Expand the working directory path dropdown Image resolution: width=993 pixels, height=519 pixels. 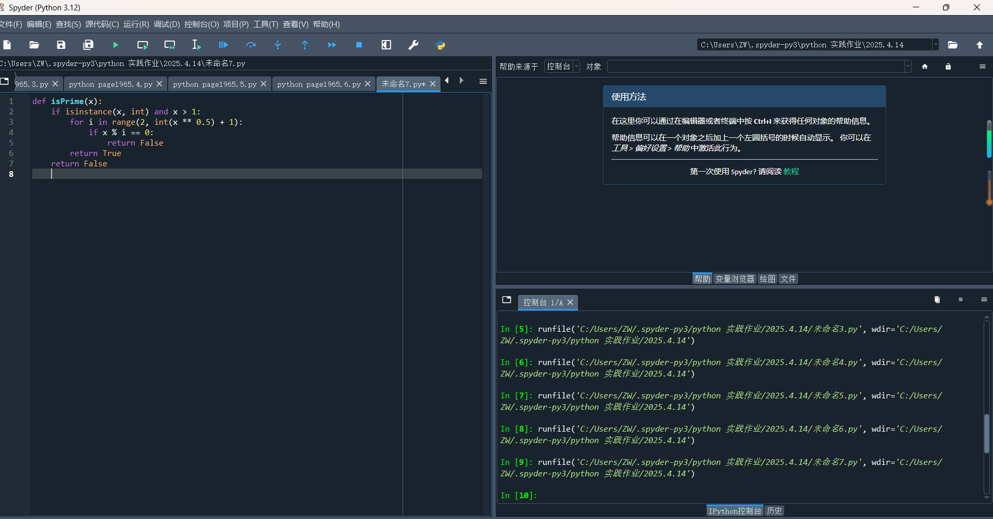(x=935, y=45)
